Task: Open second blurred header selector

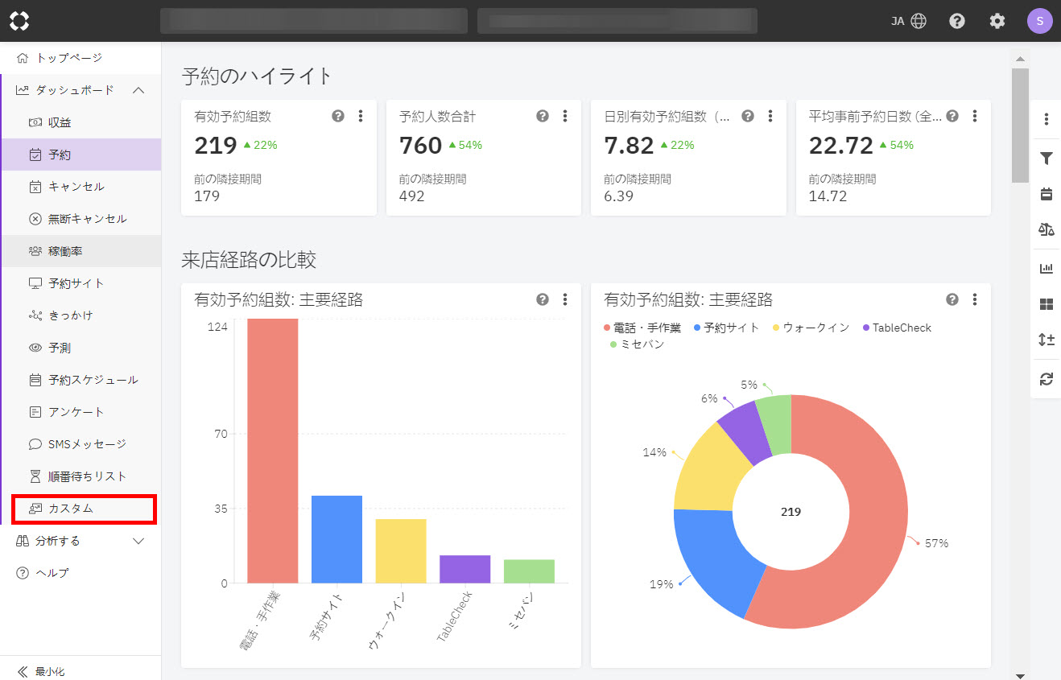Action: [617, 21]
